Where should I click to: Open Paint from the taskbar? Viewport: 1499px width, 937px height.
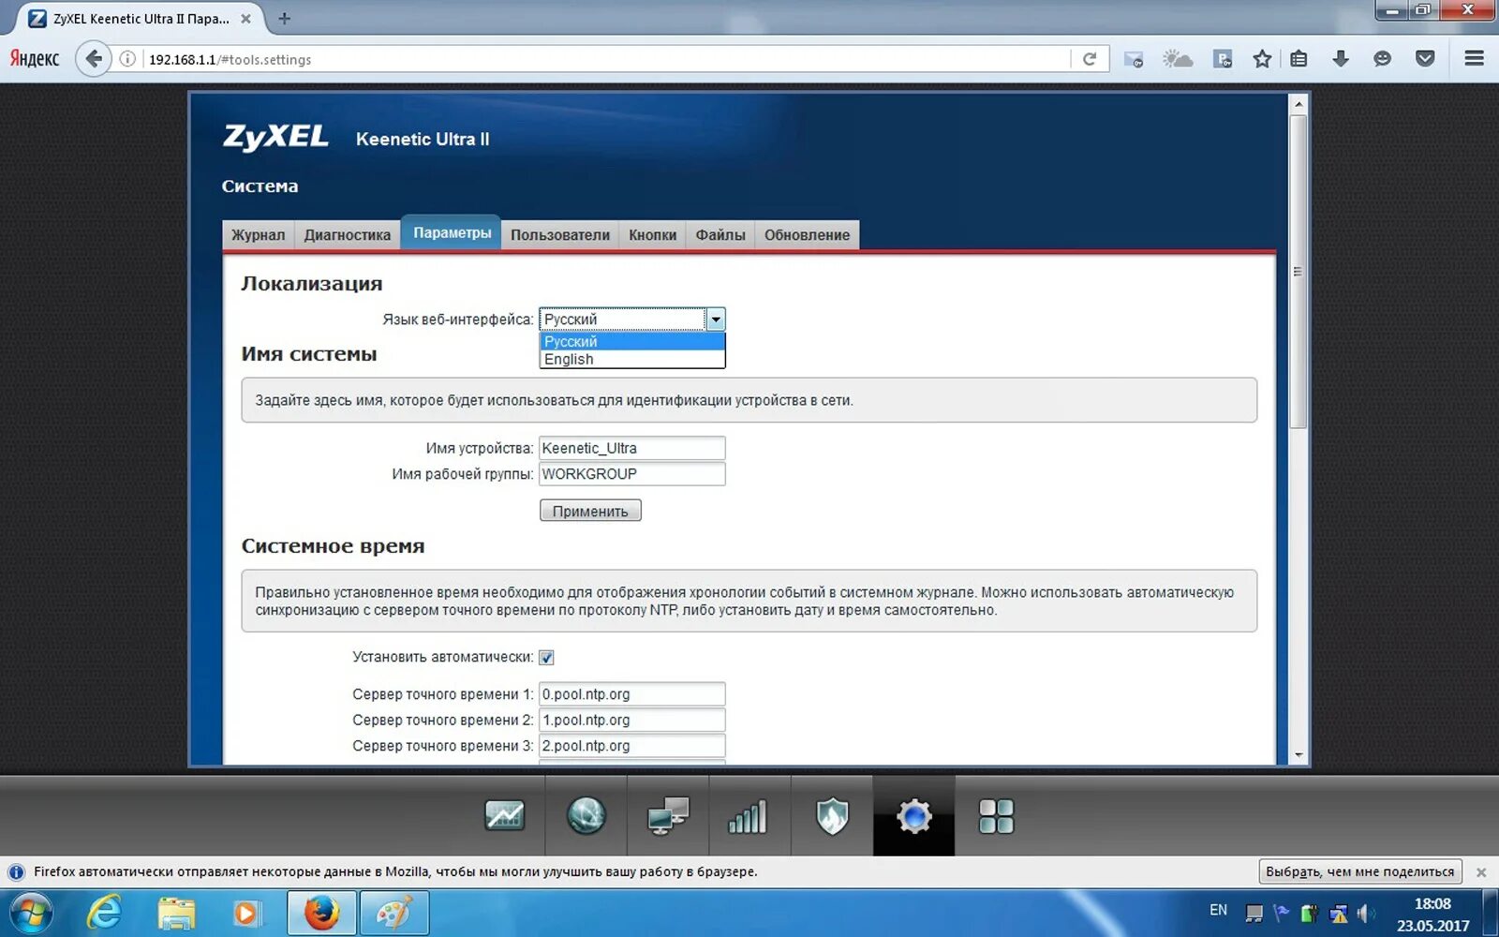point(393,913)
